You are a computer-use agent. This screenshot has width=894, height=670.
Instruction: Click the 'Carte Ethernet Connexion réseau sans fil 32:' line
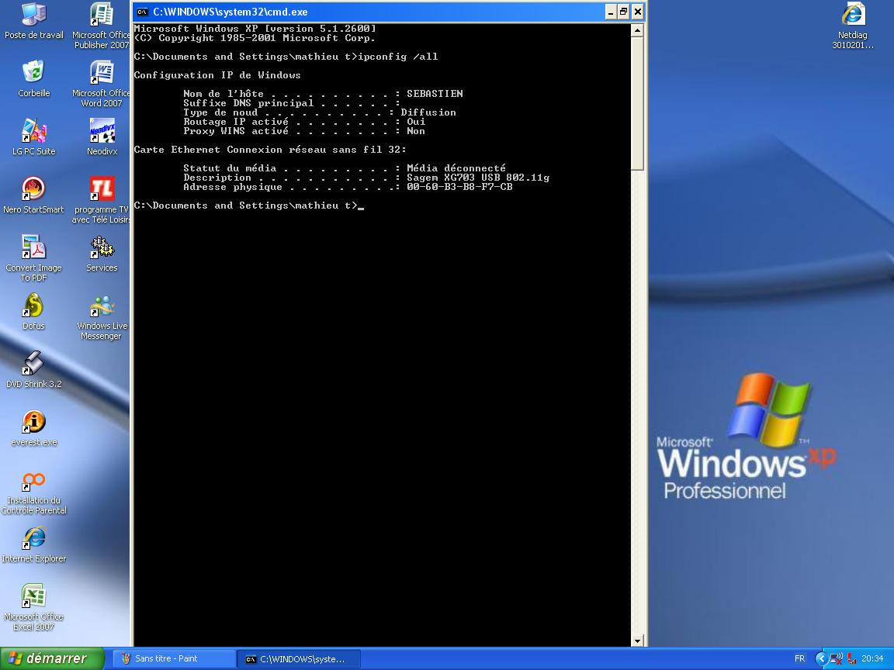point(270,149)
